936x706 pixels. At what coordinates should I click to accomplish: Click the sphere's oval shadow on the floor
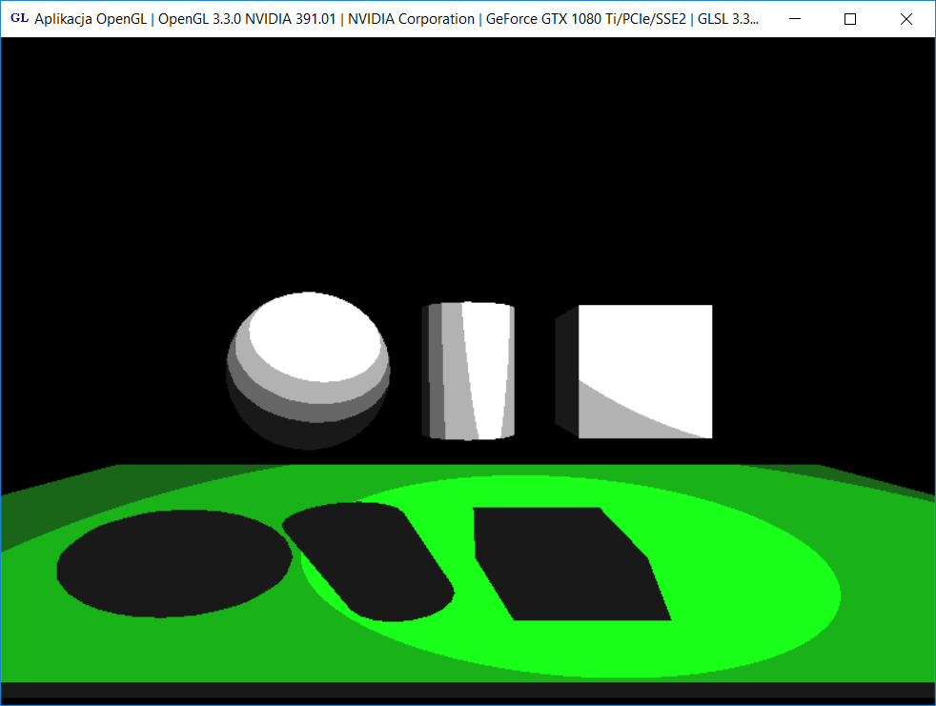[172, 564]
